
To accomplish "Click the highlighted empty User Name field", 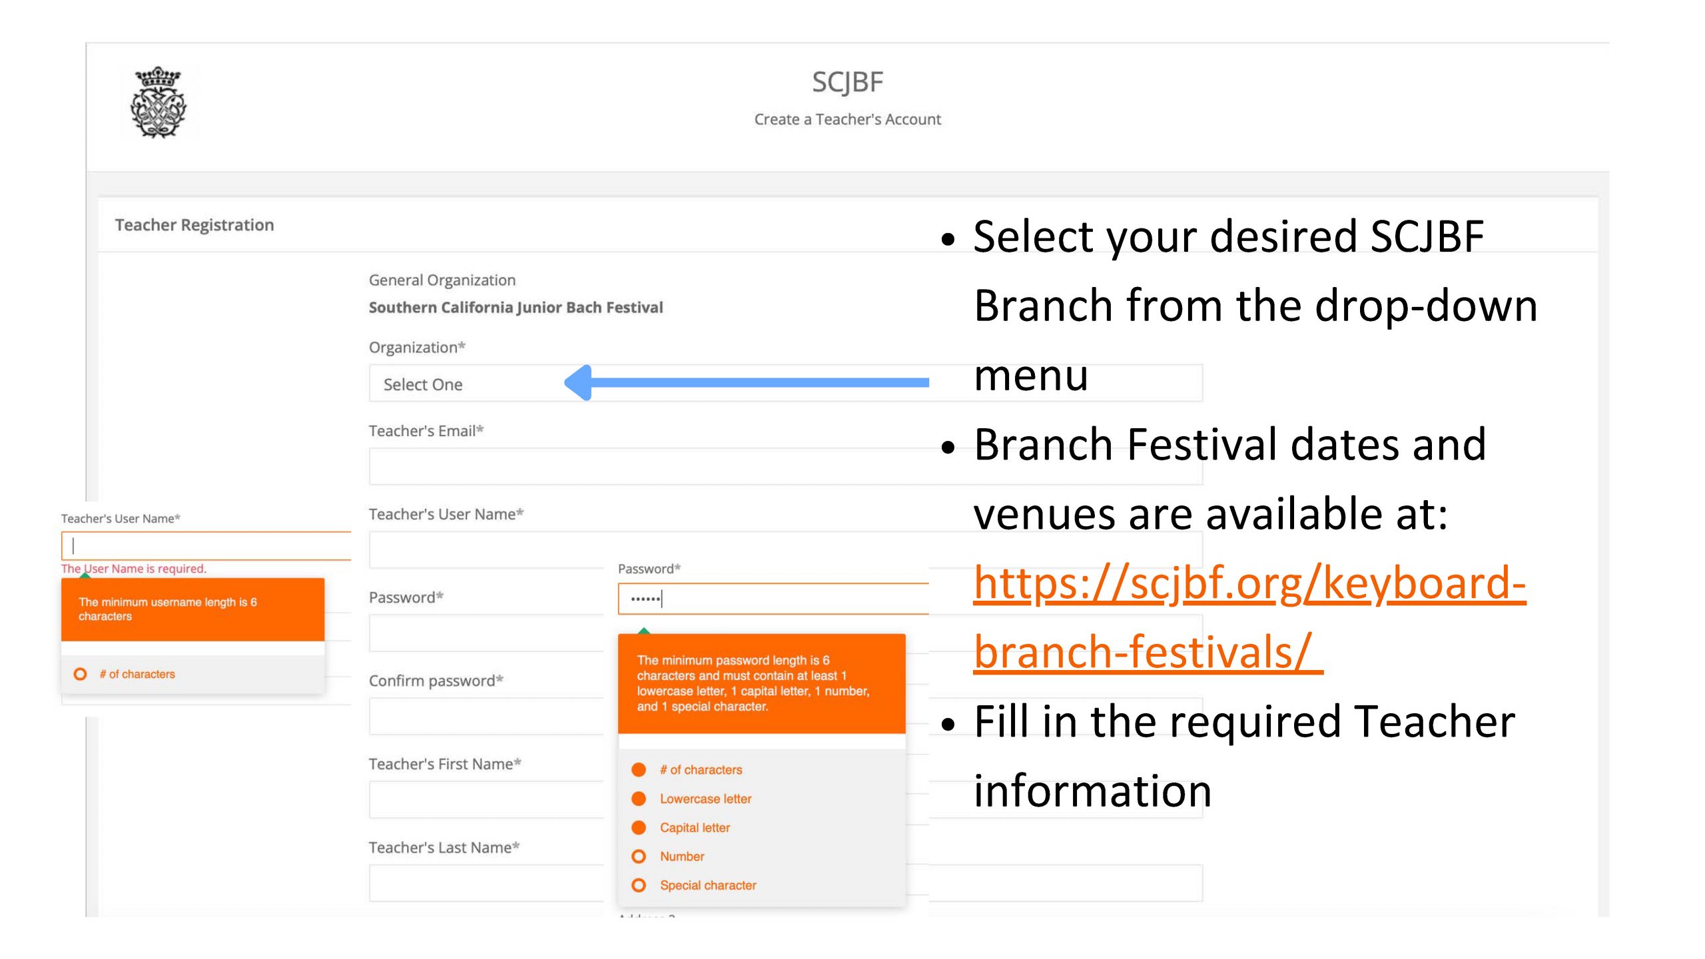I will tap(206, 546).
